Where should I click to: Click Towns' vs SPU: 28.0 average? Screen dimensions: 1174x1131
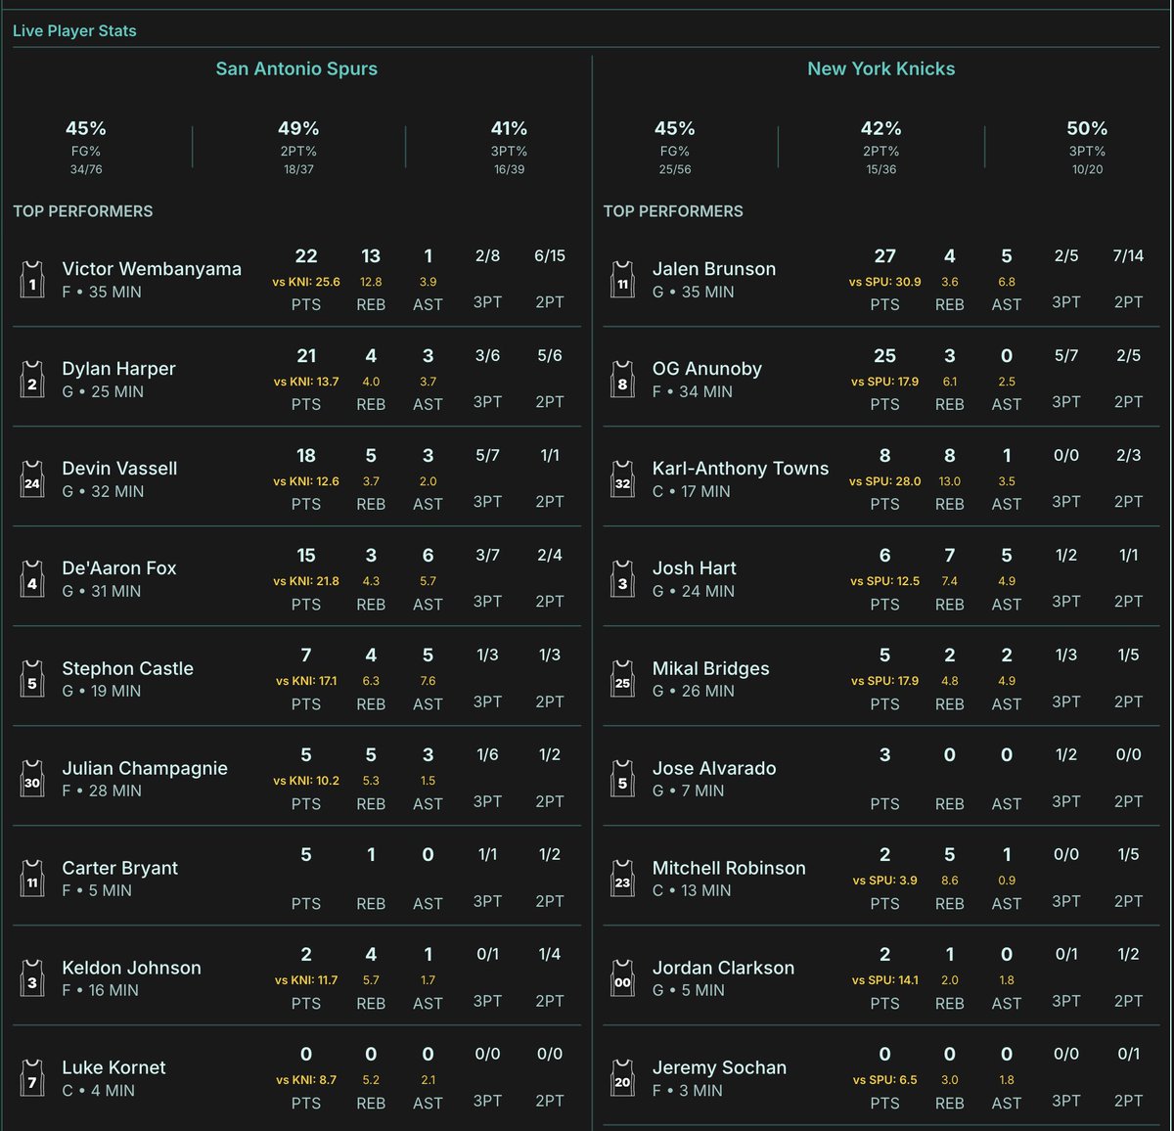[884, 481]
